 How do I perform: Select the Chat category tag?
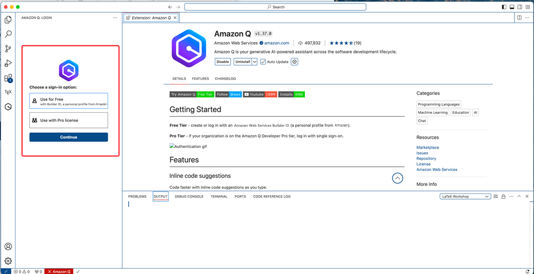click(x=422, y=121)
